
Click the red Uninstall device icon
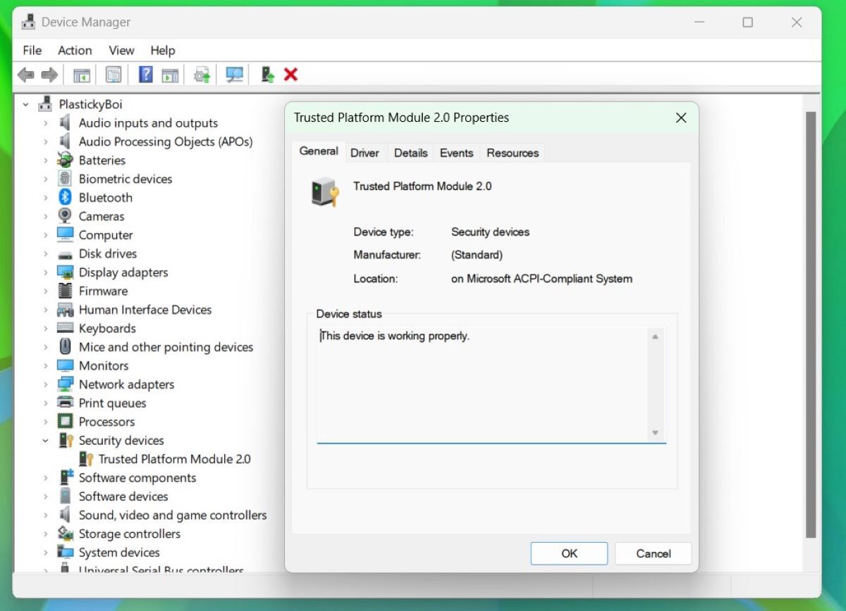tap(289, 75)
